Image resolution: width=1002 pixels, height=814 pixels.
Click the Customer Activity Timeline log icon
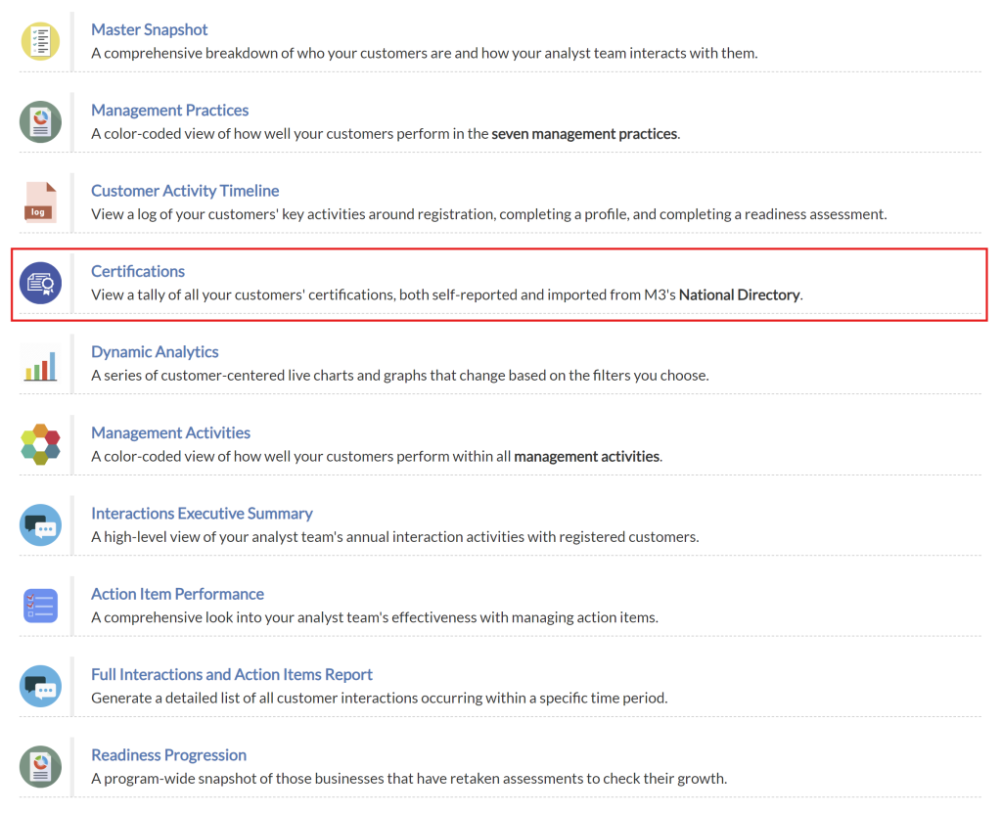(x=40, y=203)
